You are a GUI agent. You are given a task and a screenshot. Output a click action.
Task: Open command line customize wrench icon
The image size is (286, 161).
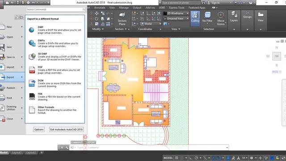(x=67, y=148)
